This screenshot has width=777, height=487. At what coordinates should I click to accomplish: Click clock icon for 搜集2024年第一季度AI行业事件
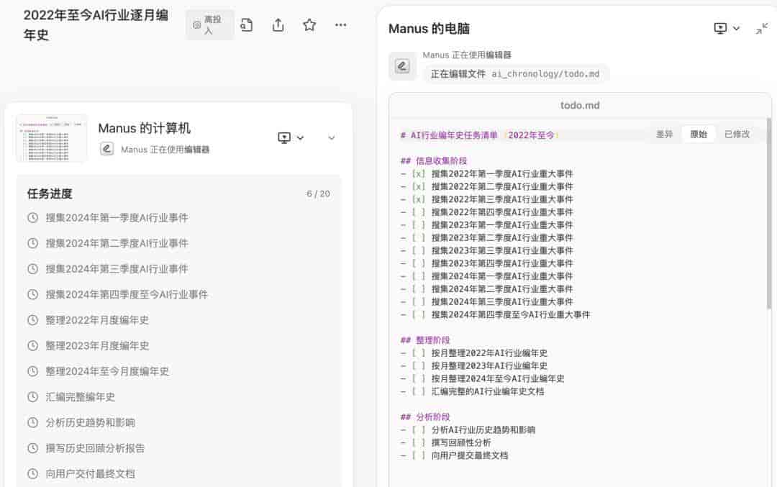click(32, 217)
